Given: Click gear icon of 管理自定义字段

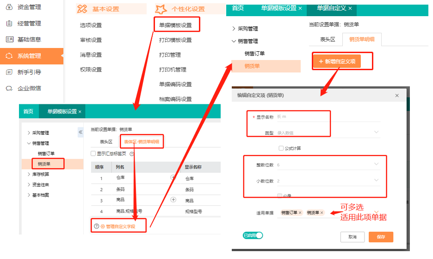Looking at the screenshot, I should tap(103, 227).
